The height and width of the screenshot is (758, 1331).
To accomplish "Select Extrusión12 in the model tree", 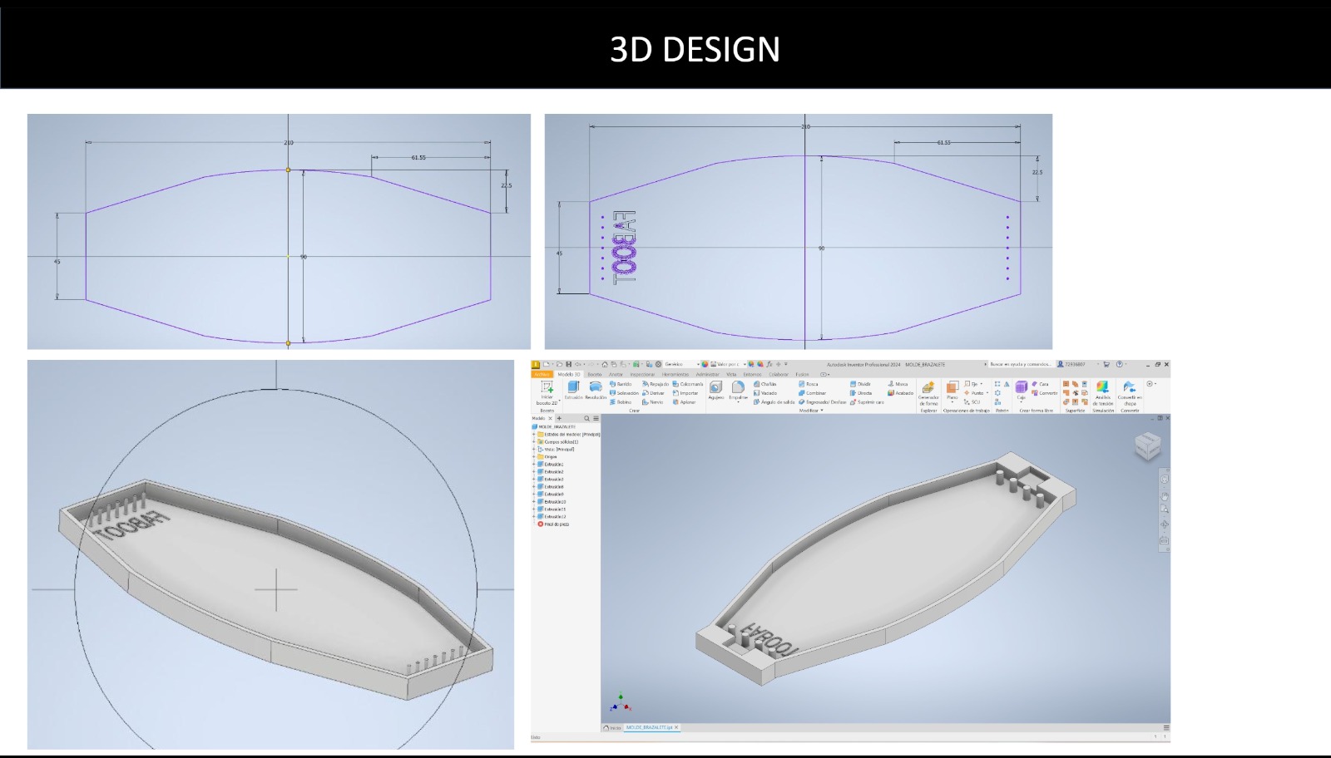I will point(552,517).
